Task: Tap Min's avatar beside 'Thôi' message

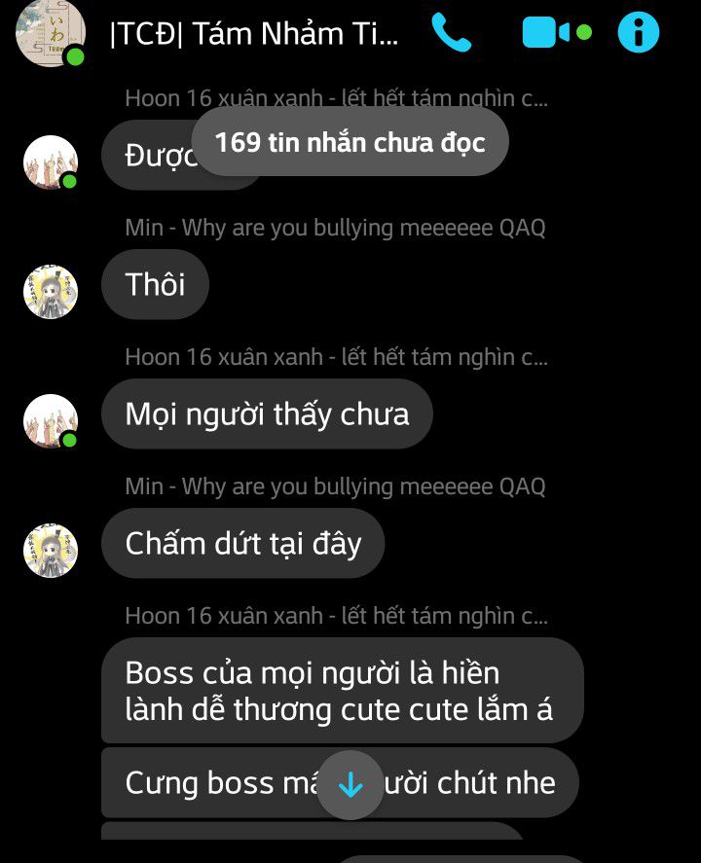Action: pos(50,291)
